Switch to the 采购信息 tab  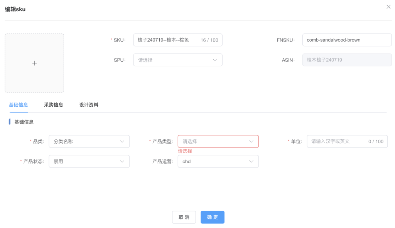pos(54,105)
